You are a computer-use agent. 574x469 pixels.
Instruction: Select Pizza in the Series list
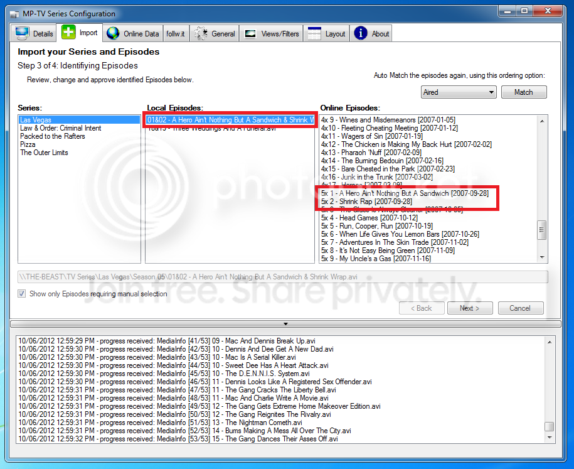pyautogui.click(x=28, y=144)
